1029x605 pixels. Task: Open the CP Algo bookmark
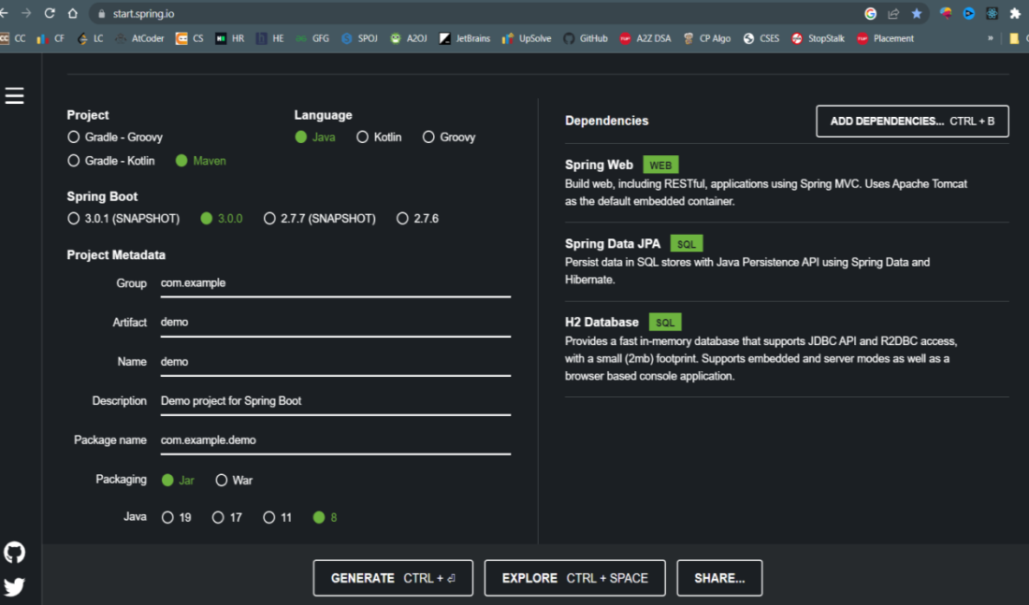(x=707, y=38)
